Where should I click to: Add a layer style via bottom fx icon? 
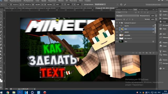click(x=136, y=53)
